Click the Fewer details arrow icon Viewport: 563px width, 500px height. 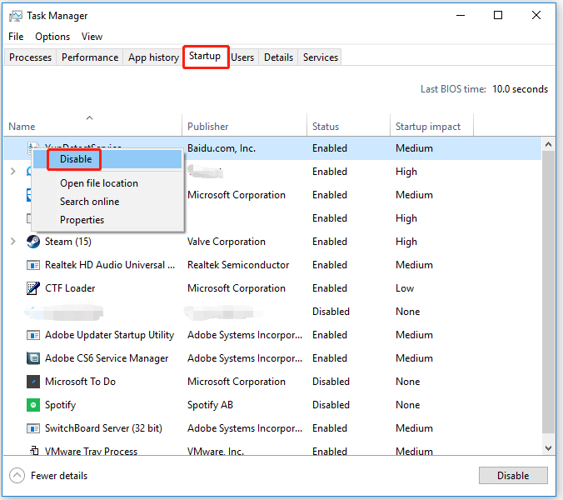coord(17,476)
